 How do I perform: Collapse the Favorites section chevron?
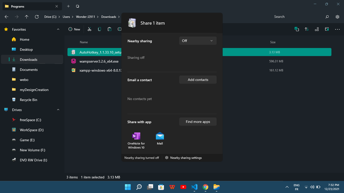click(x=58, y=29)
